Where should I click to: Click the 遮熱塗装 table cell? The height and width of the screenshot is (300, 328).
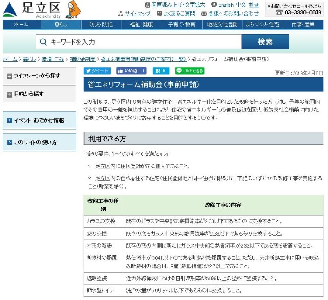pos(103,278)
